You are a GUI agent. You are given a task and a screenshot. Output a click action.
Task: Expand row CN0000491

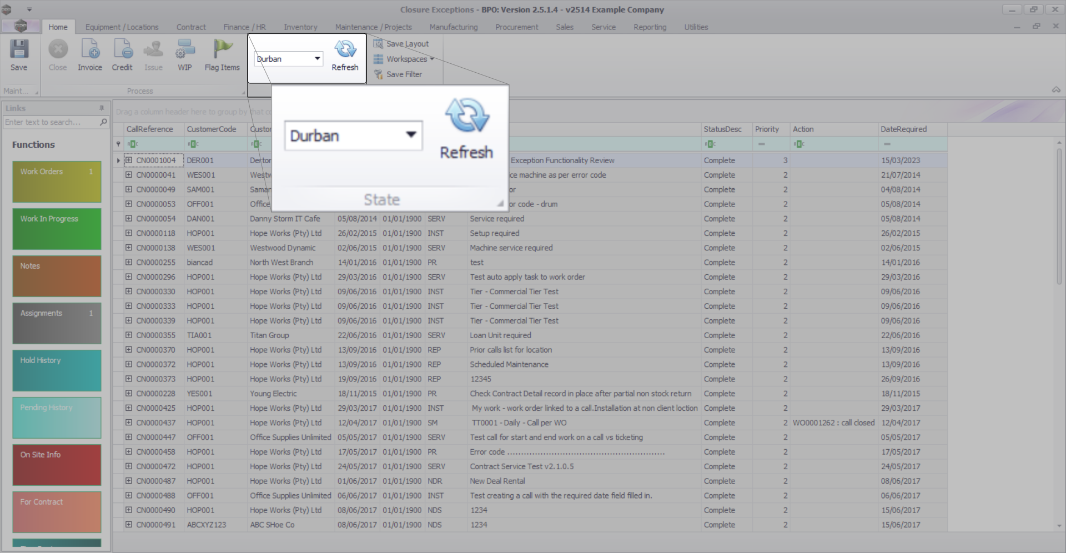129,525
